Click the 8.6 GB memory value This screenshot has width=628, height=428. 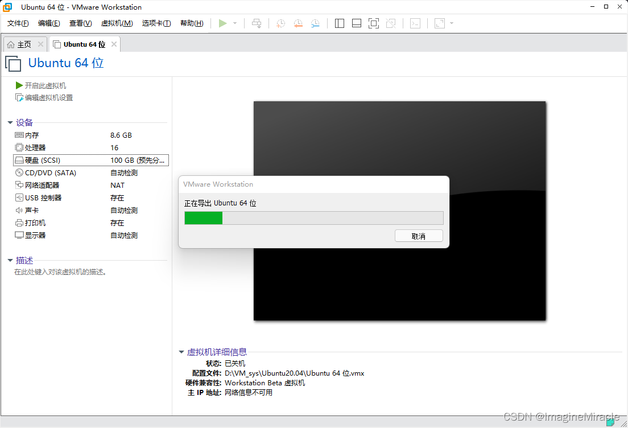pos(121,135)
